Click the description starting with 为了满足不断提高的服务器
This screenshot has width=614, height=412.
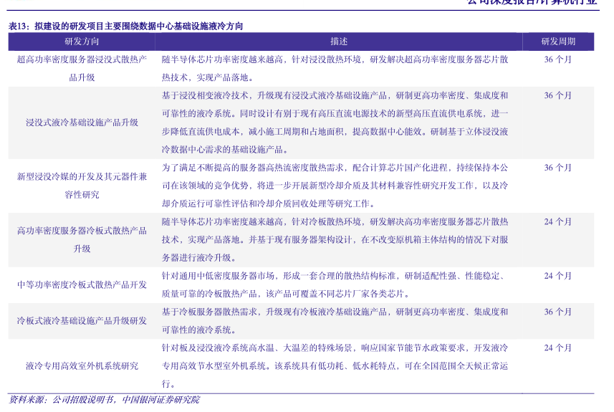coord(335,186)
